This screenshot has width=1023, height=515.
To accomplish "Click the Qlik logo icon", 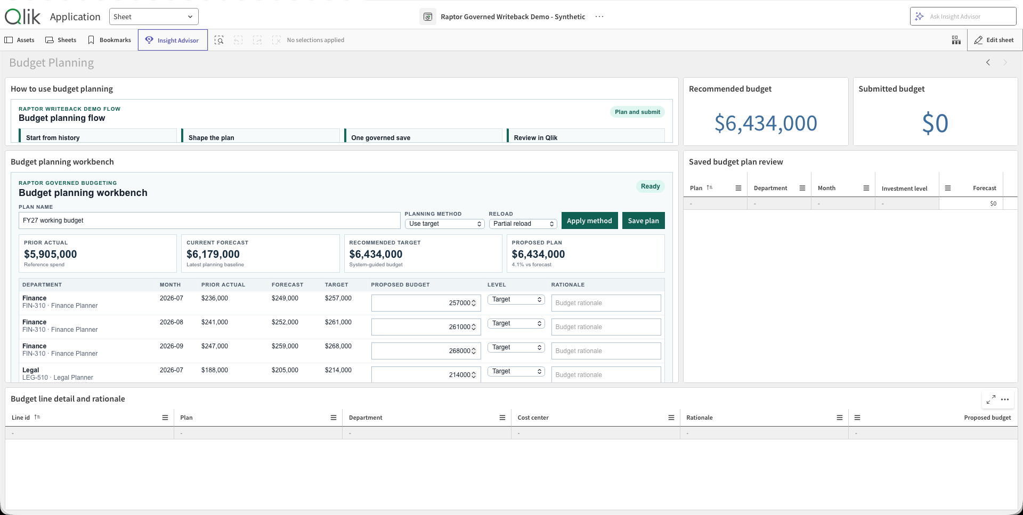I will point(22,17).
